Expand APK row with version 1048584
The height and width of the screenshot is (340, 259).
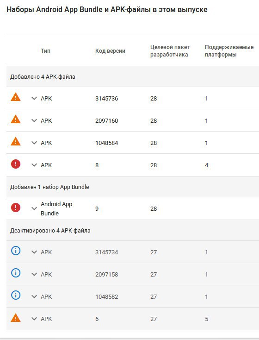tap(34, 143)
